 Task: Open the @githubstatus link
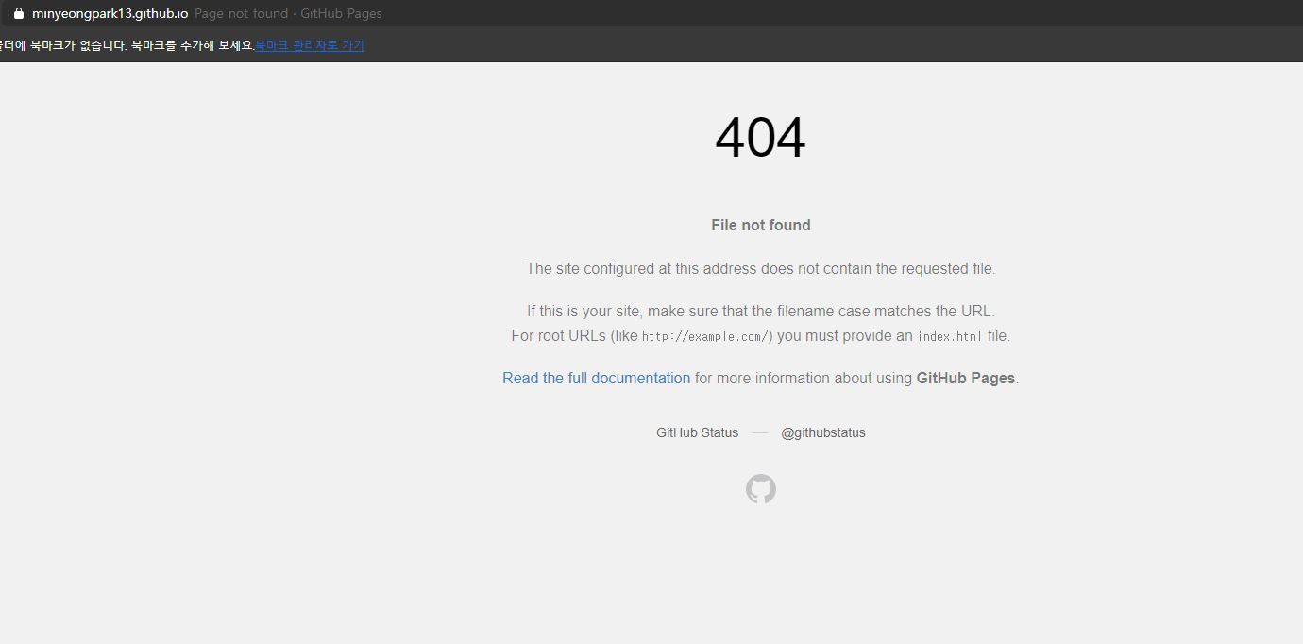(822, 432)
